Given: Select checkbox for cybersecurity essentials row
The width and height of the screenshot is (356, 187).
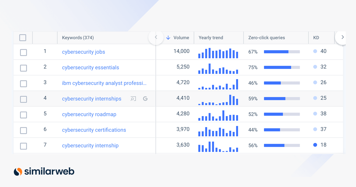Looking at the screenshot, I should (24, 68).
